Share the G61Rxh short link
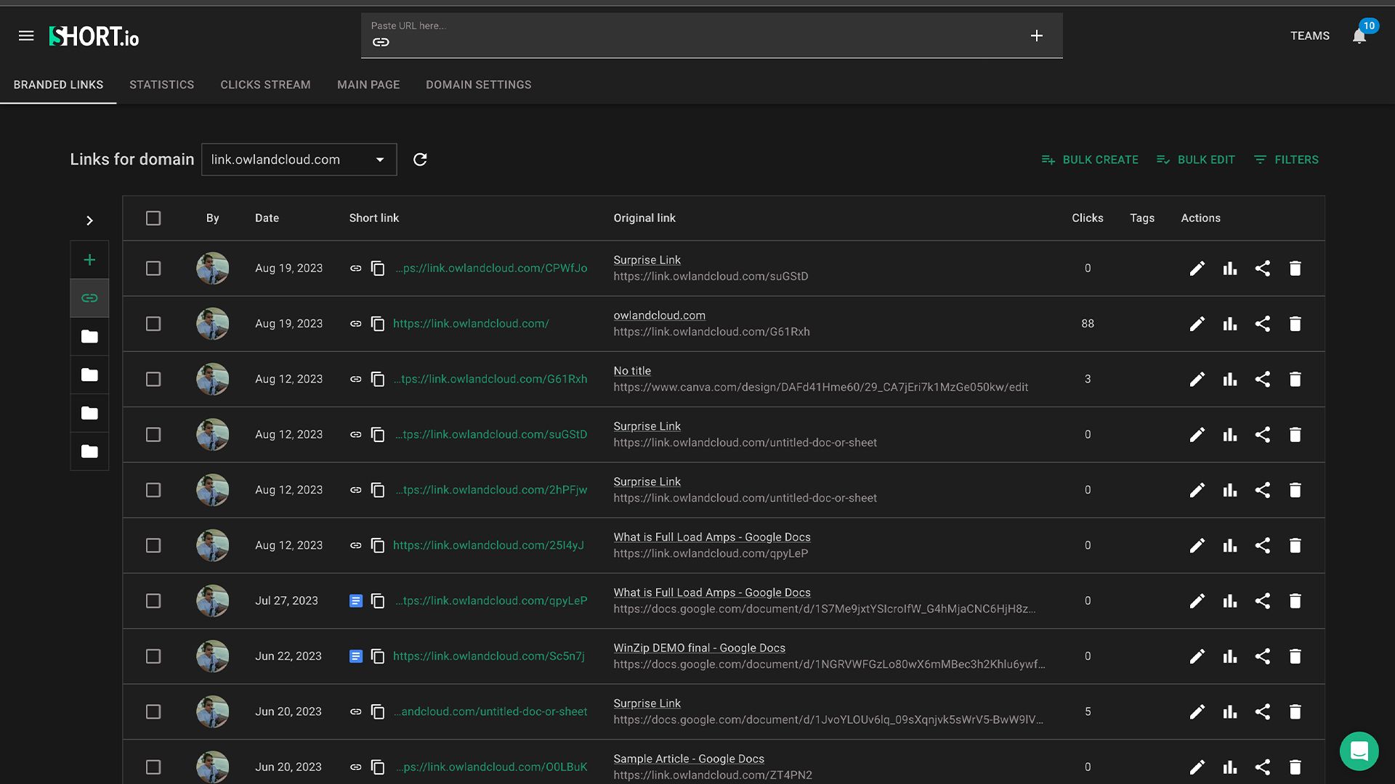 tap(1262, 380)
